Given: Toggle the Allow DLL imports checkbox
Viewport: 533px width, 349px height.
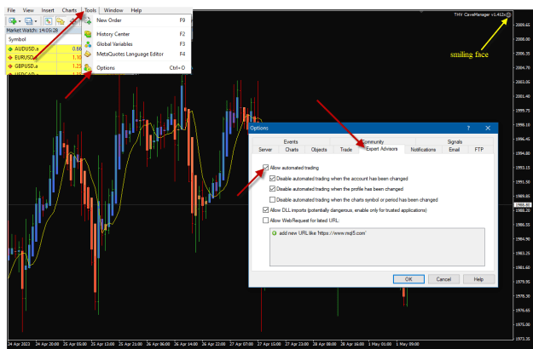Looking at the screenshot, I should 265,210.
